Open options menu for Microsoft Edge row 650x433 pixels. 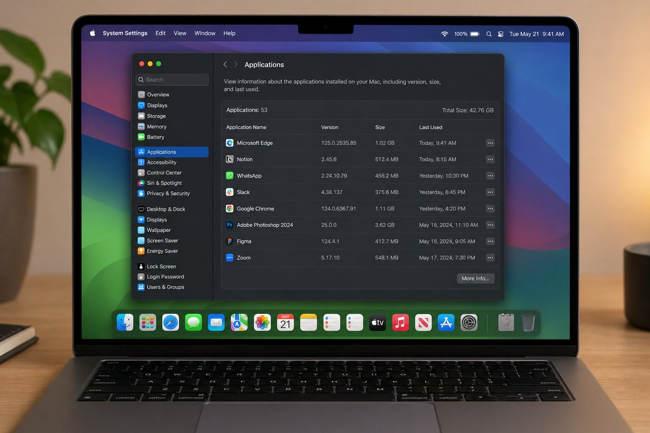(x=490, y=143)
